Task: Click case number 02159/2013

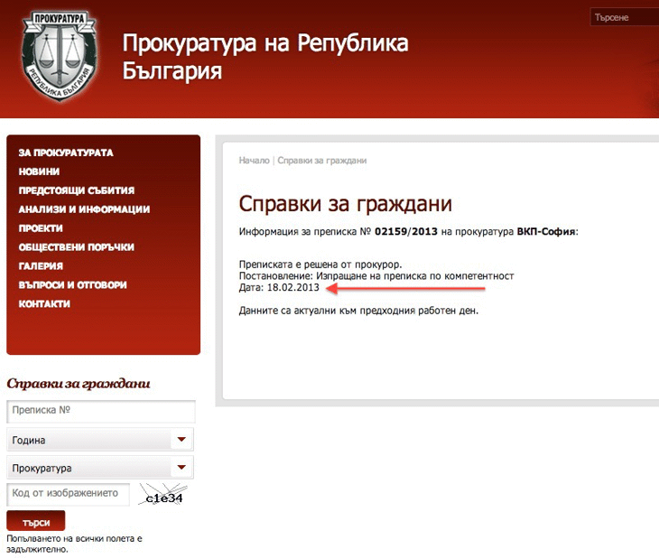Action: [x=406, y=231]
